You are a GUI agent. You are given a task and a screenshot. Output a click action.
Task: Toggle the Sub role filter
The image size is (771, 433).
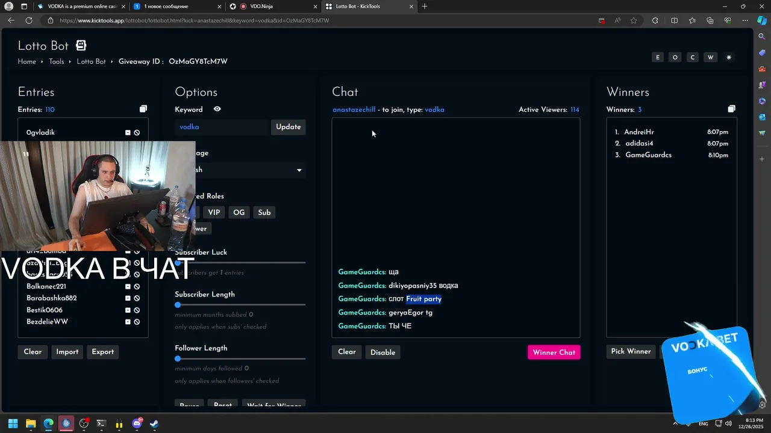(x=264, y=212)
